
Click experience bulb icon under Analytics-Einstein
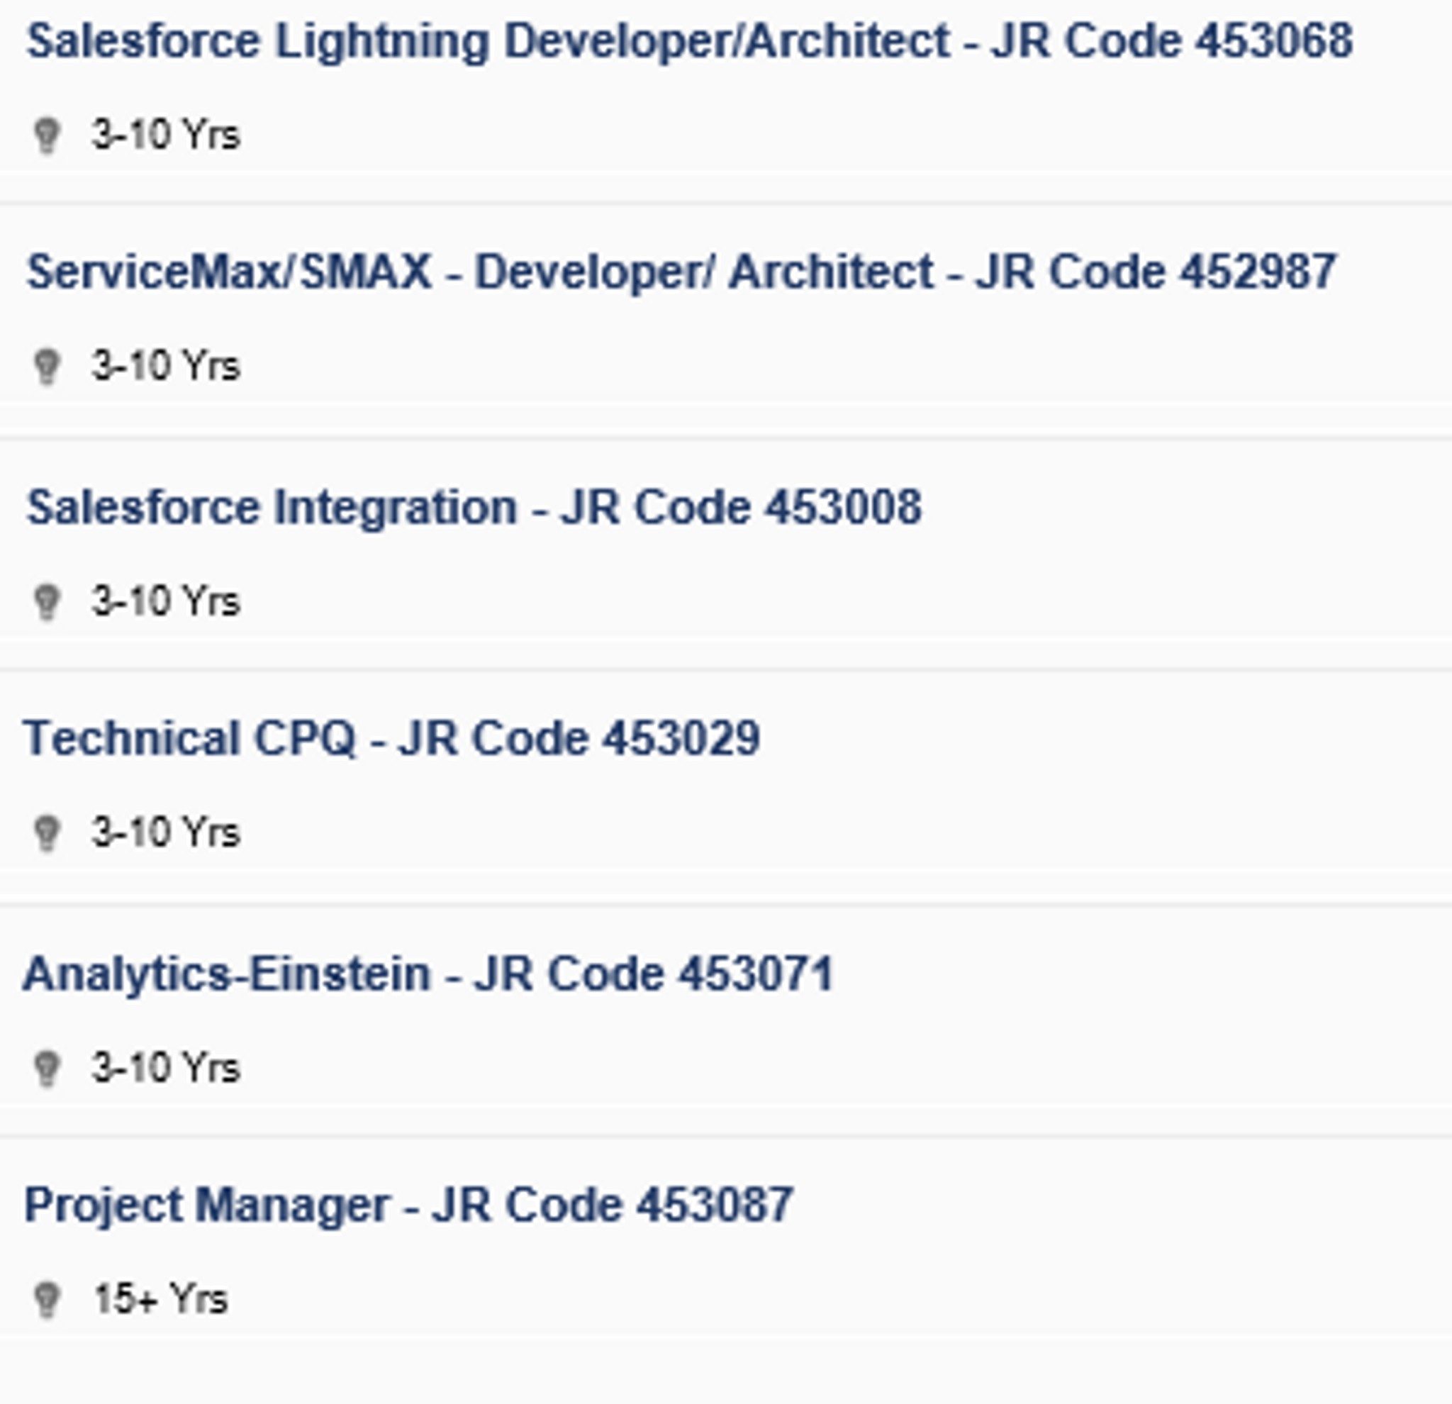[47, 1069]
